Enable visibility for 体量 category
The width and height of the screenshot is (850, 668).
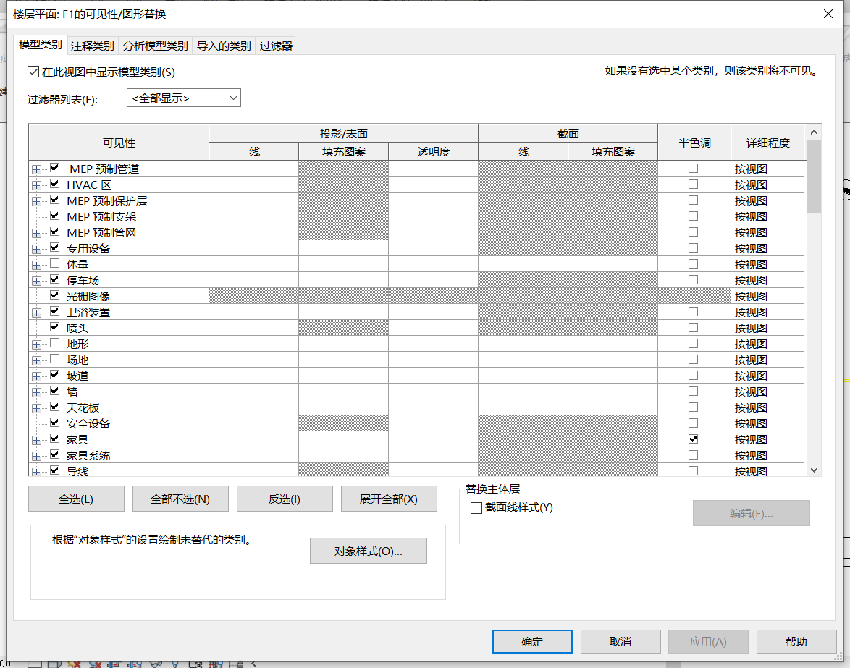55,264
